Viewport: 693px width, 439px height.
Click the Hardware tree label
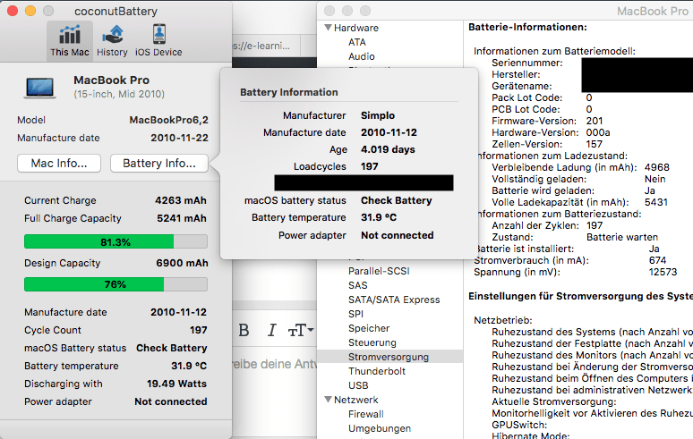(x=356, y=28)
